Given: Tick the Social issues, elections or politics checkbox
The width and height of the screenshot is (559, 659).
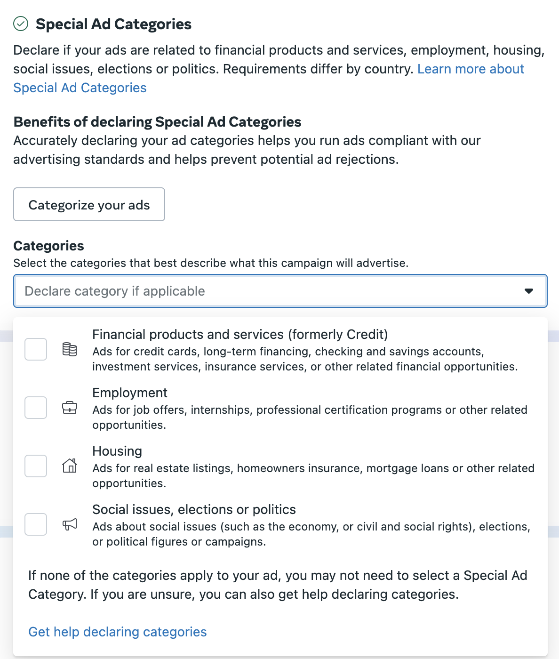Looking at the screenshot, I should [35, 525].
